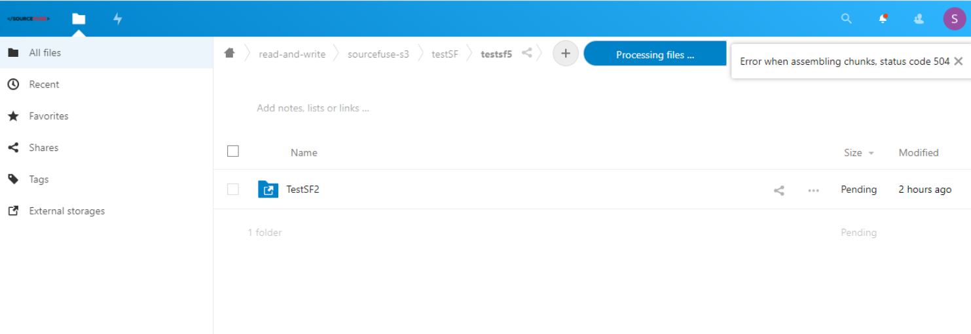The width and height of the screenshot is (971, 334).
Task: Click the 2 hours ago modified time
Action: tap(925, 190)
